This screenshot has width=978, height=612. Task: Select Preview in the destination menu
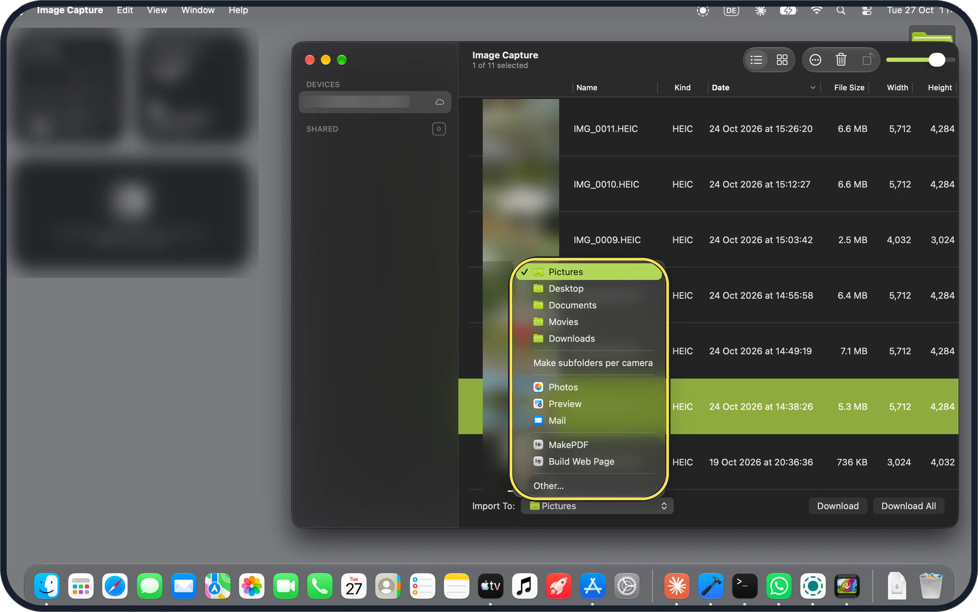[x=589, y=404]
